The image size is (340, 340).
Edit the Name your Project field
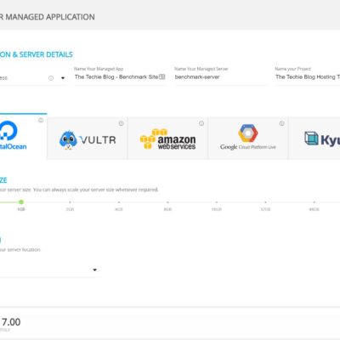pyautogui.click(x=307, y=76)
